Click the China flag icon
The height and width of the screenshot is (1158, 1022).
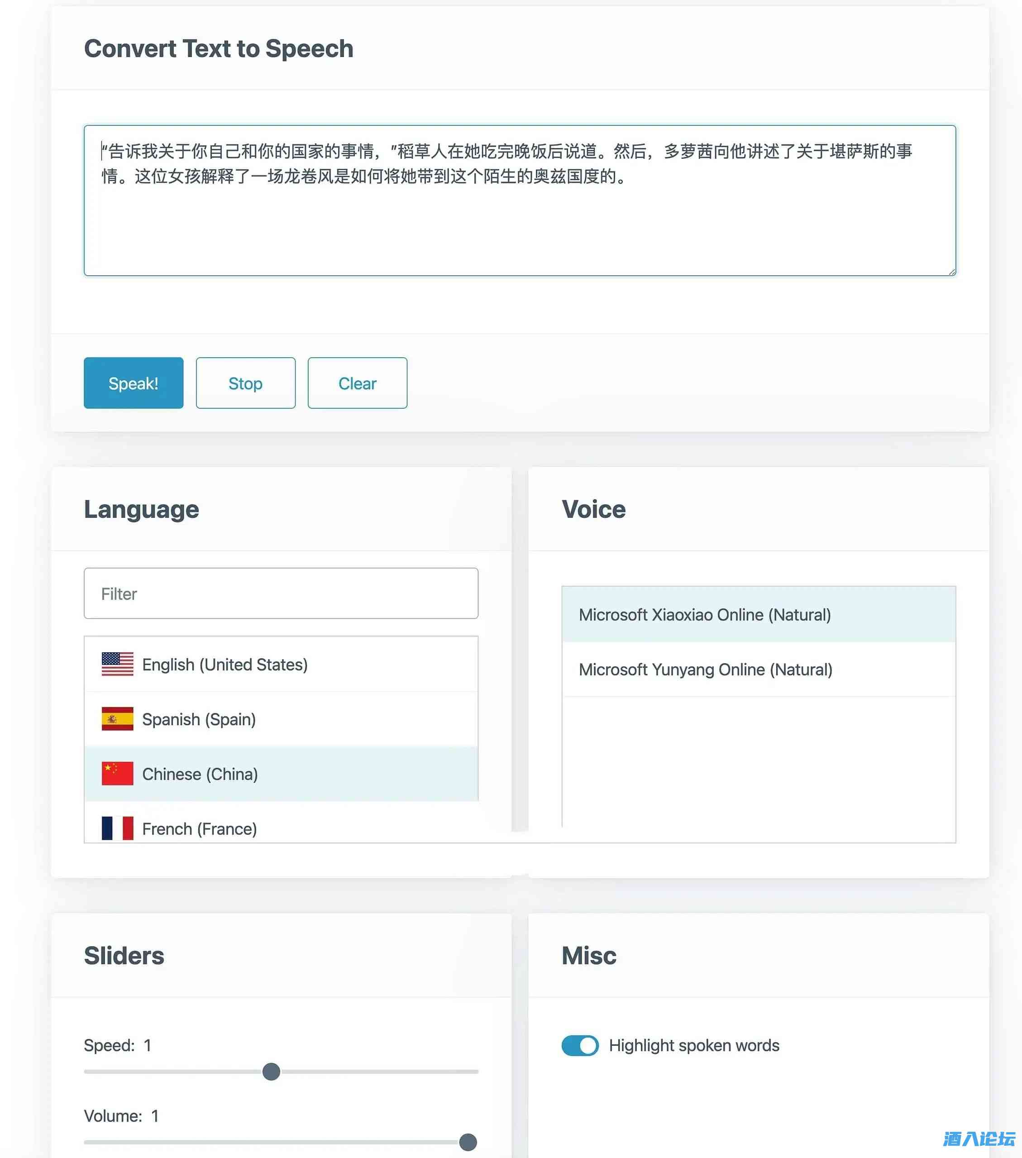click(x=117, y=773)
